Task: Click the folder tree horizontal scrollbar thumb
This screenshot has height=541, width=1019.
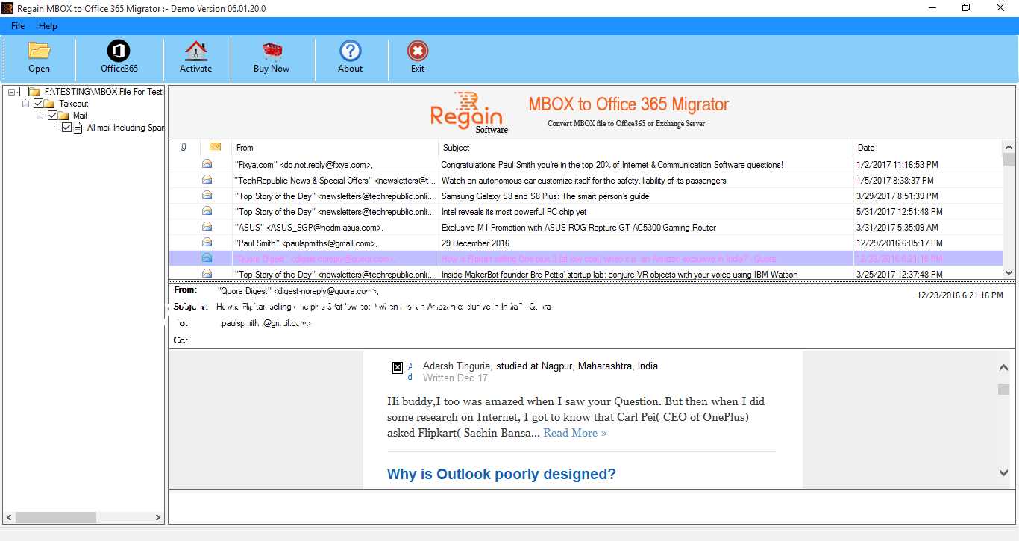Action: tap(56, 517)
